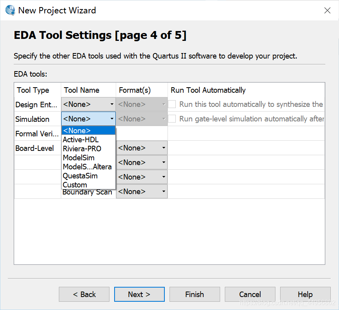This screenshot has height=310, width=339.
Task: Go back with the < Back button
Action: pyautogui.click(x=84, y=294)
